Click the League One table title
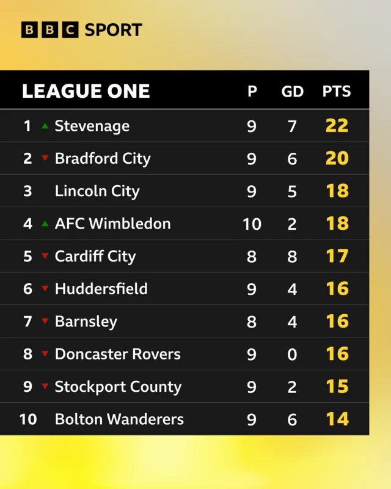 (86, 92)
